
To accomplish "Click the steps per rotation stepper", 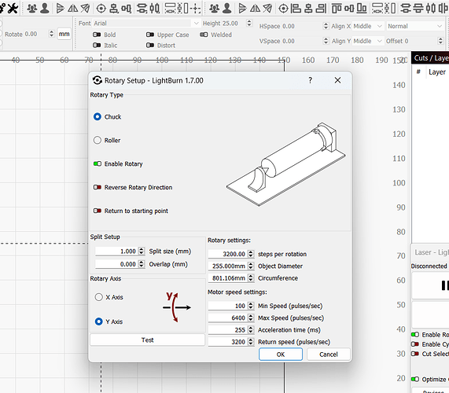I will 251,254.
